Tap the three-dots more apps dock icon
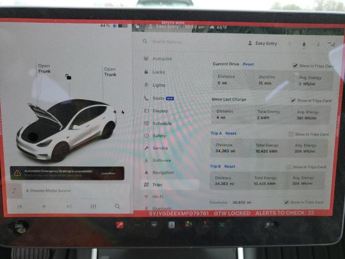The width and height of the screenshot is (345, 259). point(137,225)
